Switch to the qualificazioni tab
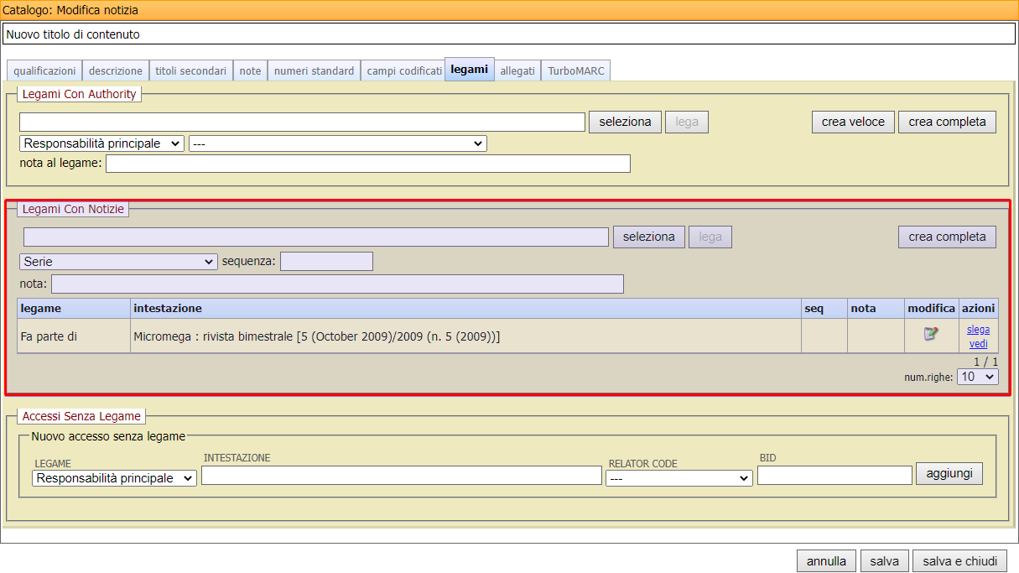 tap(44, 71)
